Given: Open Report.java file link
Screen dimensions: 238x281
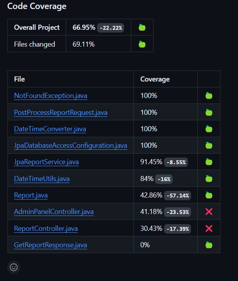Looking at the screenshot, I should pyautogui.click(x=31, y=195).
